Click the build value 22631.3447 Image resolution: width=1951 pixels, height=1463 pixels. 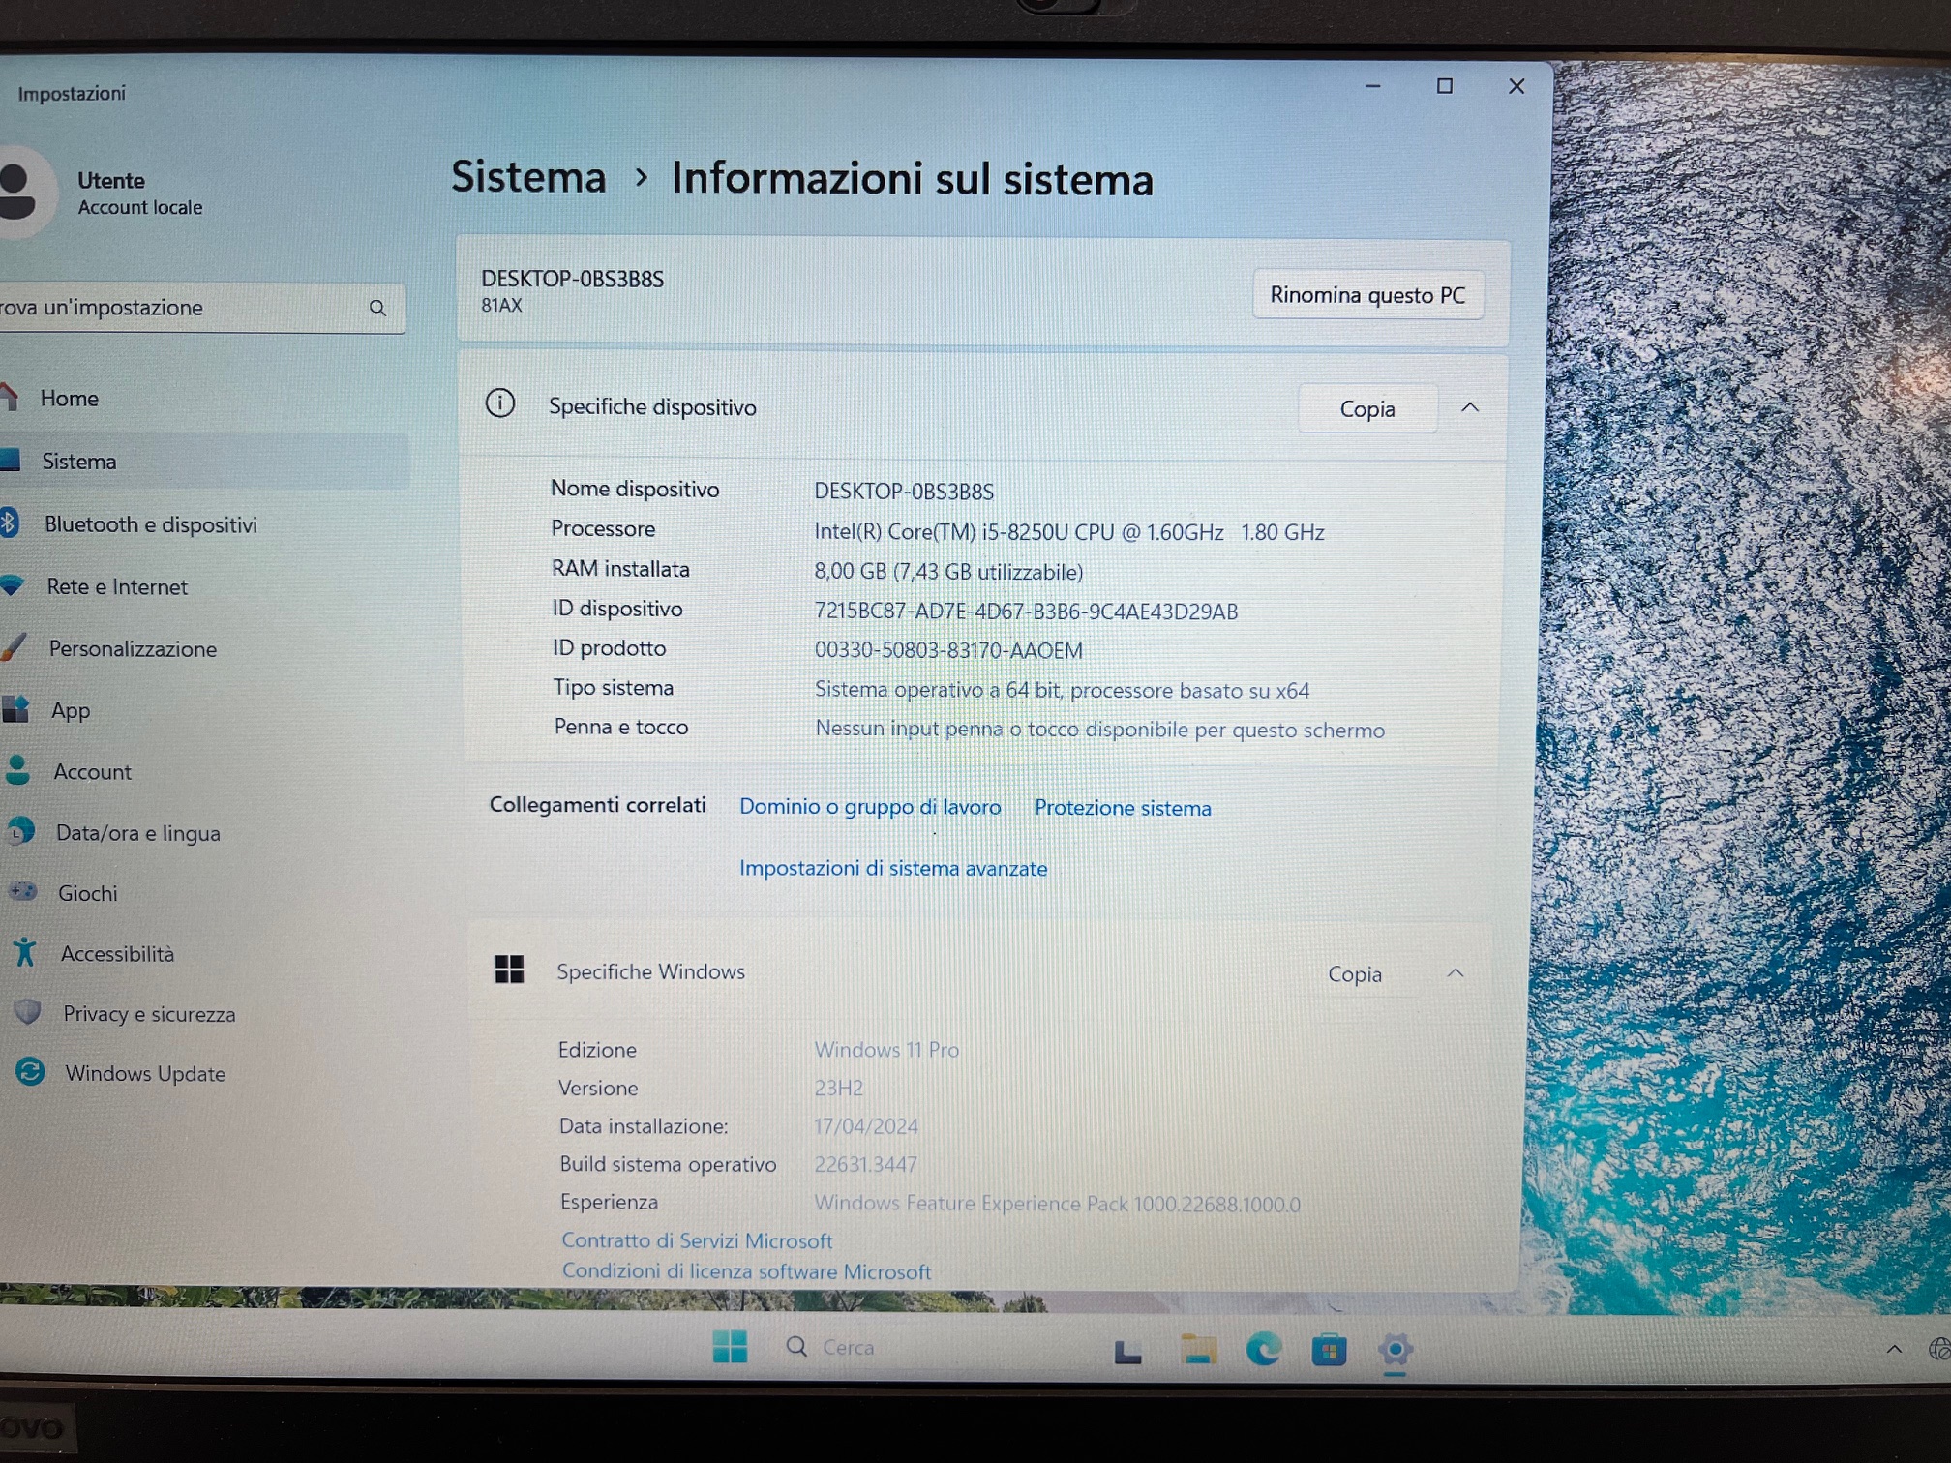pos(865,1164)
